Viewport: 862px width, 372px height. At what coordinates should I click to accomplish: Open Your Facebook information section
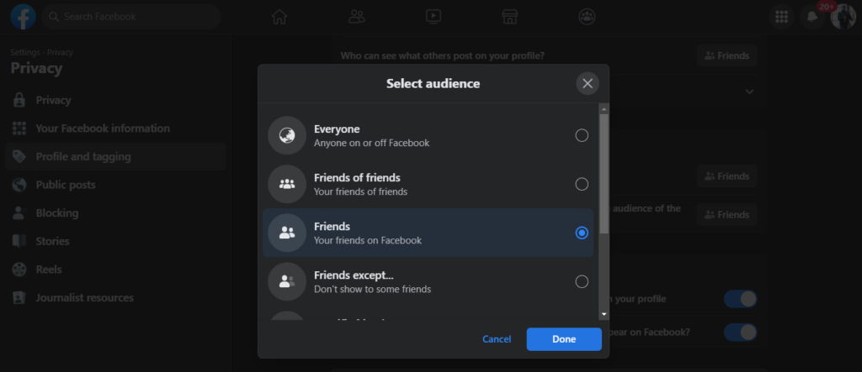115,128
